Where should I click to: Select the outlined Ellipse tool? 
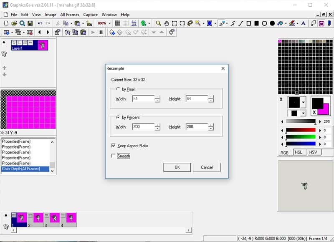pyautogui.click(x=264, y=23)
